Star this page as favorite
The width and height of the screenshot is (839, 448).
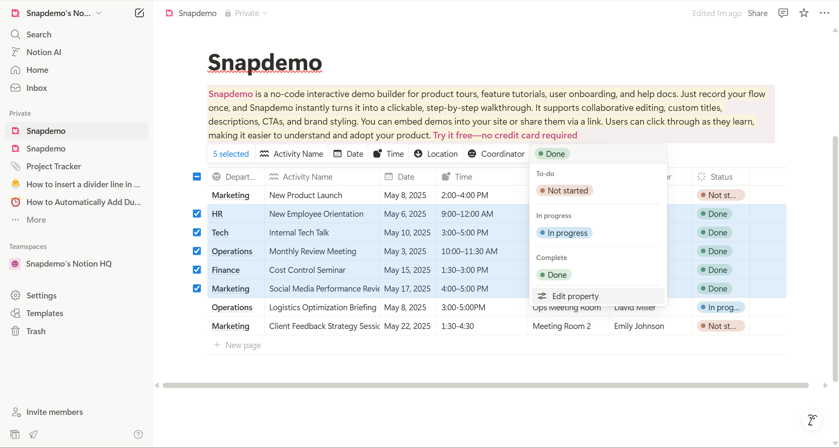pyautogui.click(x=804, y=13)
